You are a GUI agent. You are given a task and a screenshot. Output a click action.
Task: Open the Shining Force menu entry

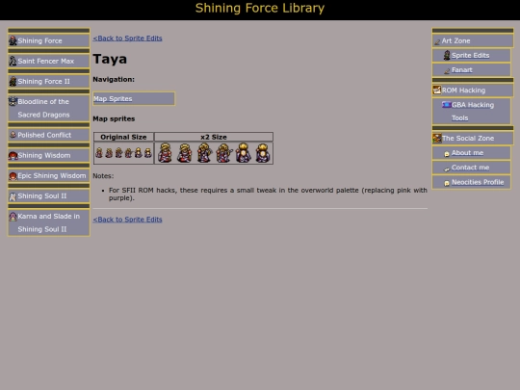coord(48,40)
